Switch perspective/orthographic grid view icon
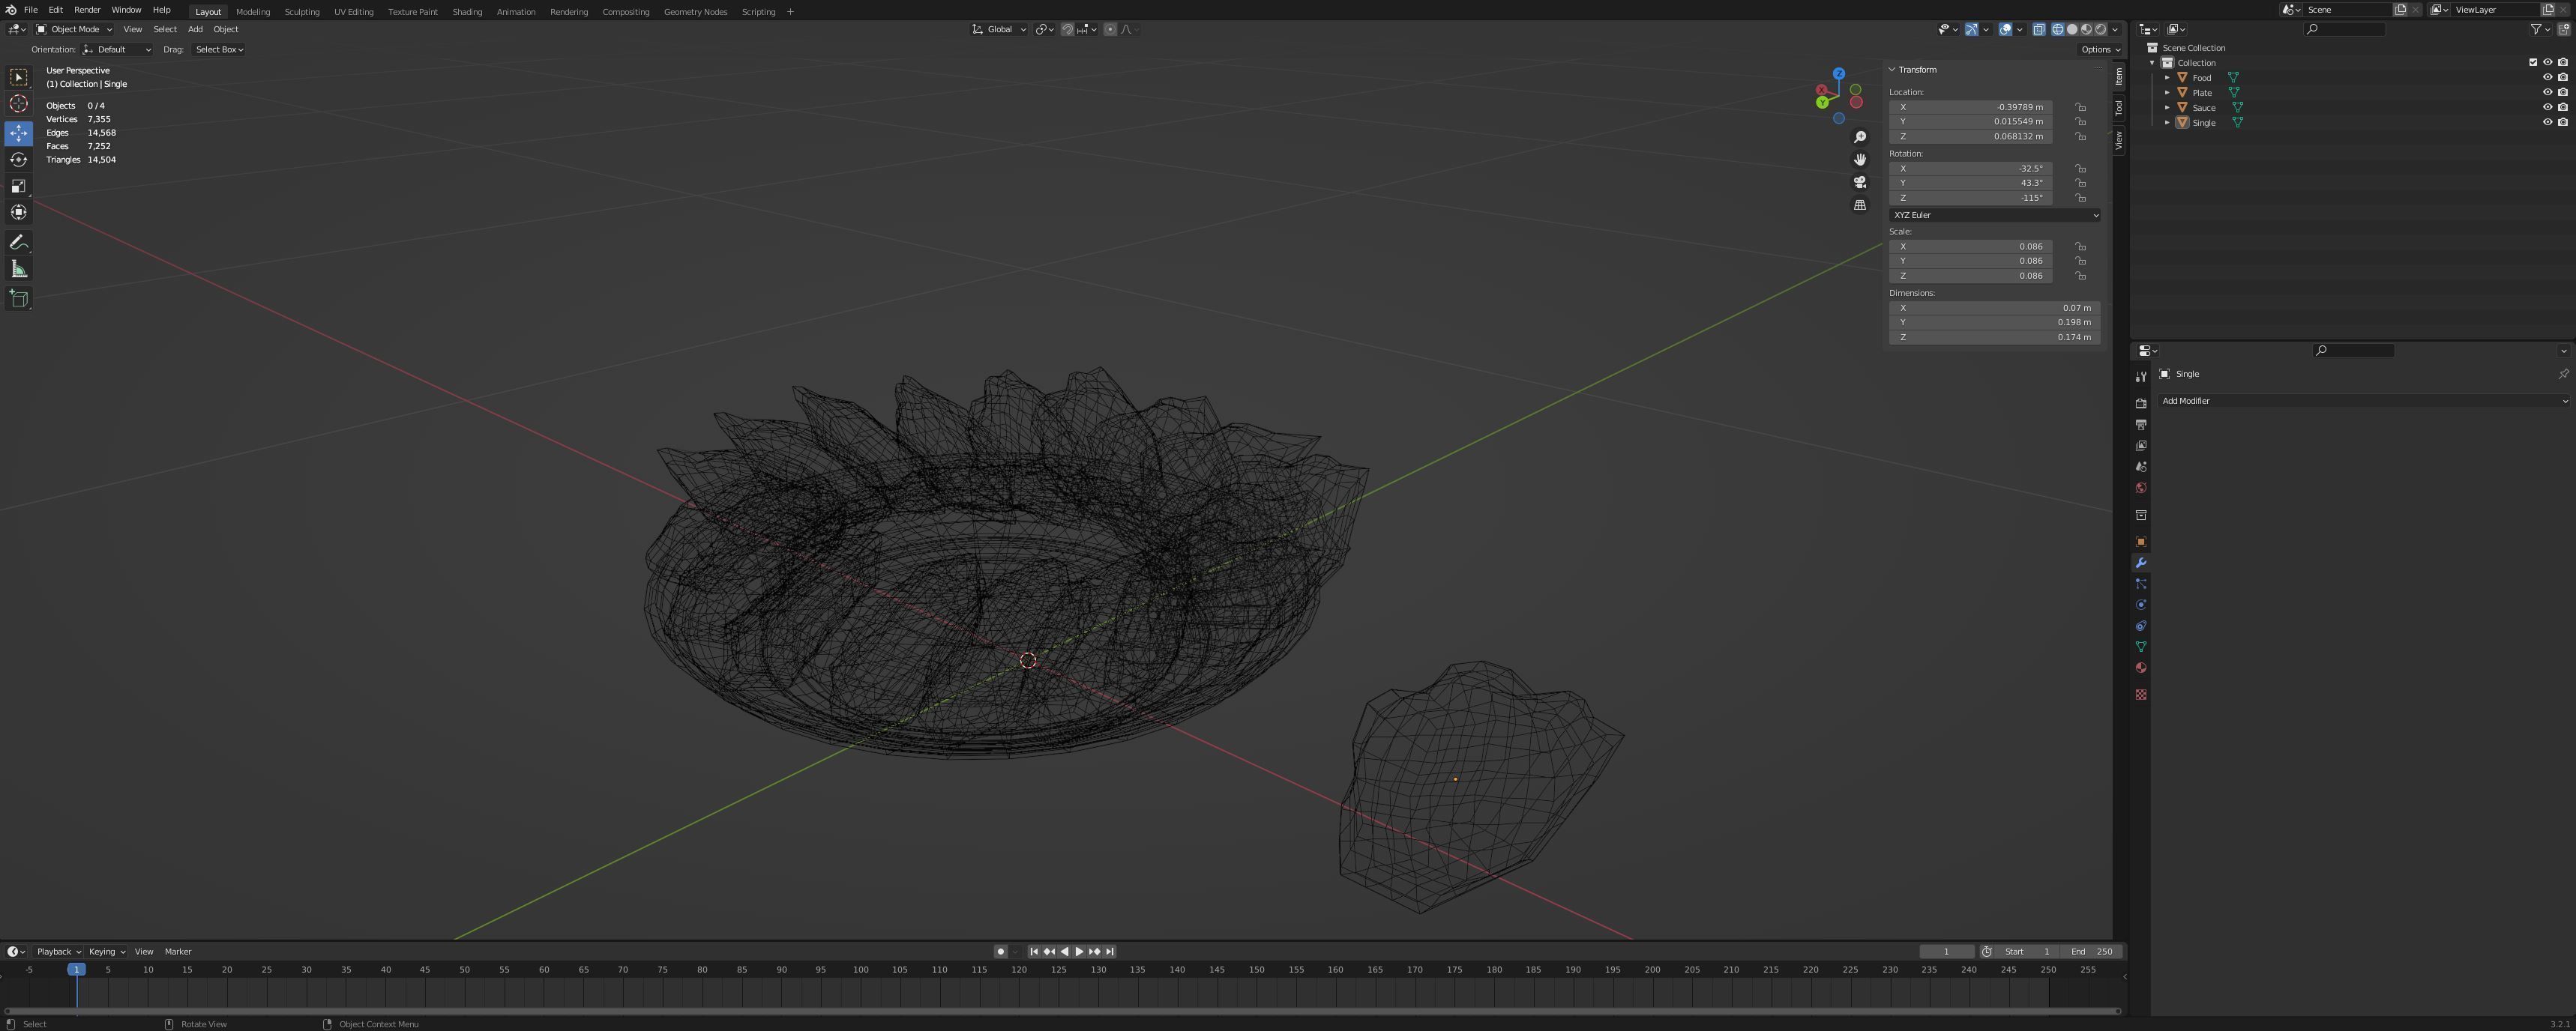Image resolution: width=2576 pixels, height=1031 pixels. coord(1860,206)
